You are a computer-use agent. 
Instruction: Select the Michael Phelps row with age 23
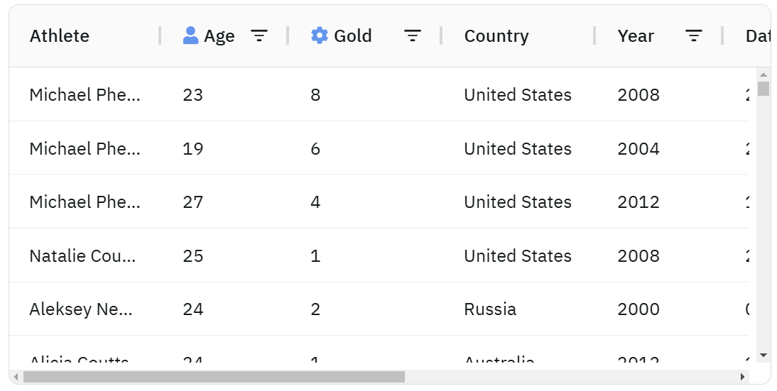coord(85,94)
